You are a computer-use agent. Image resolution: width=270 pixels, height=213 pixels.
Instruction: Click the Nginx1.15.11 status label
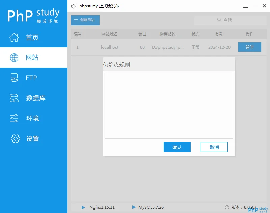[x=102, y=207]
